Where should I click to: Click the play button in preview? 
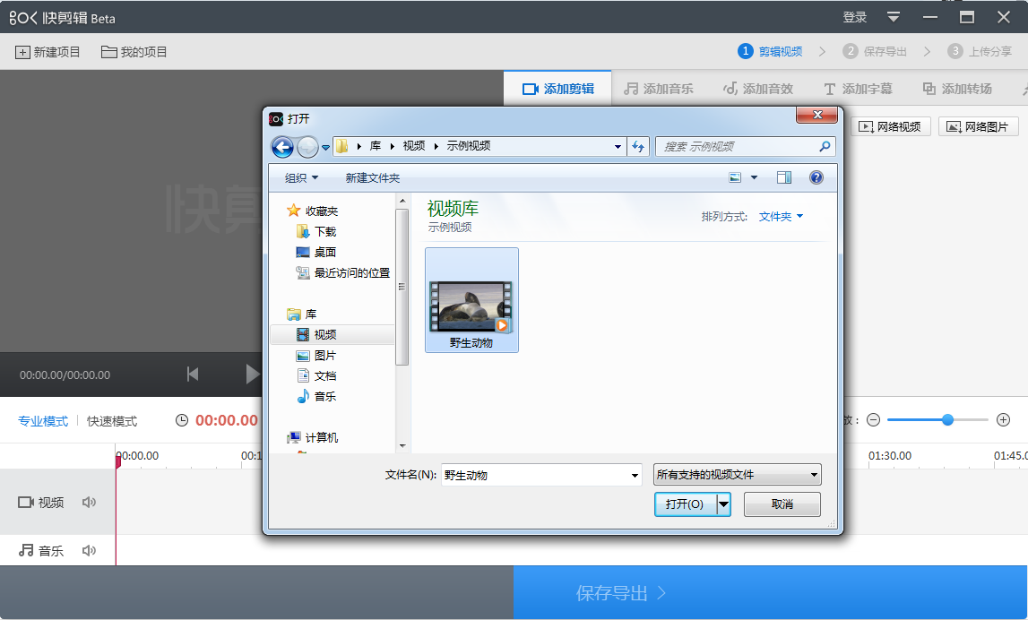(x=253, y=375)
